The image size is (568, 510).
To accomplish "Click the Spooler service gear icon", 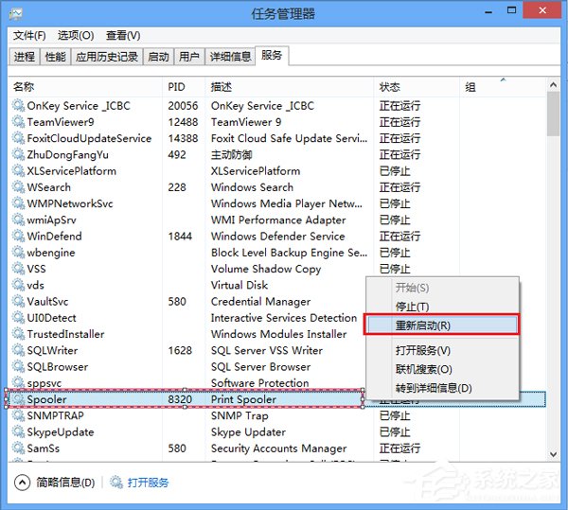I will (x=19, y=399).
